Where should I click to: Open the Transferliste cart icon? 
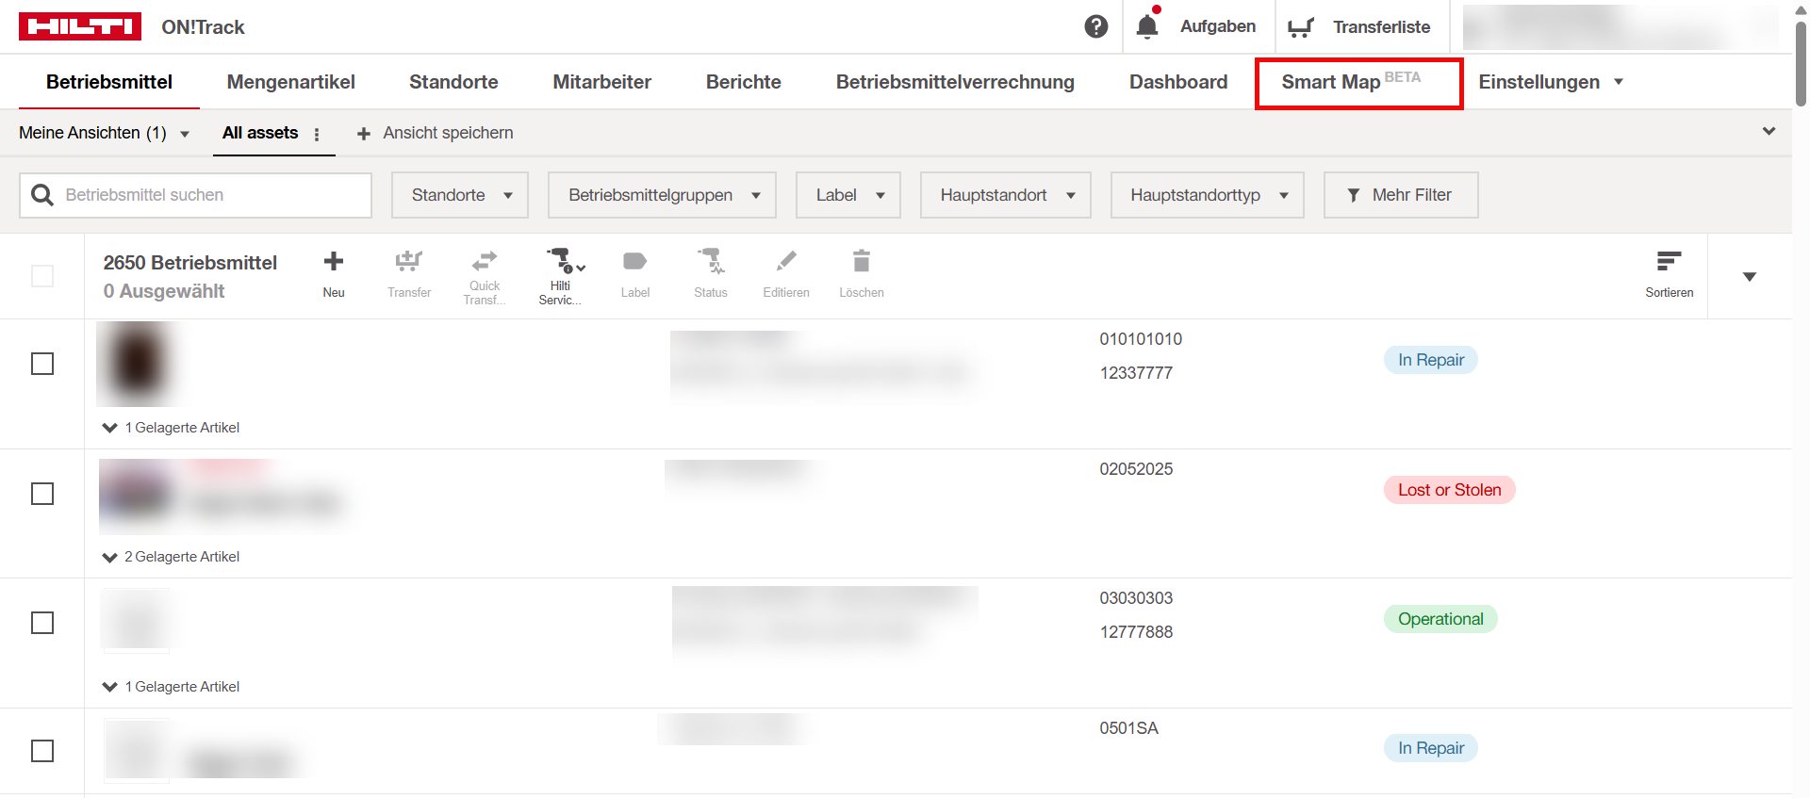1301,27
